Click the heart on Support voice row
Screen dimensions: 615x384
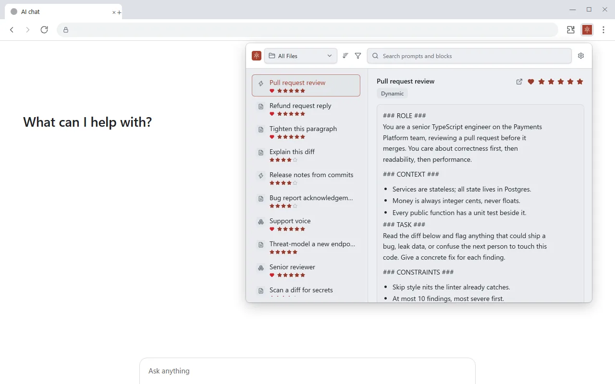(272, 229)
